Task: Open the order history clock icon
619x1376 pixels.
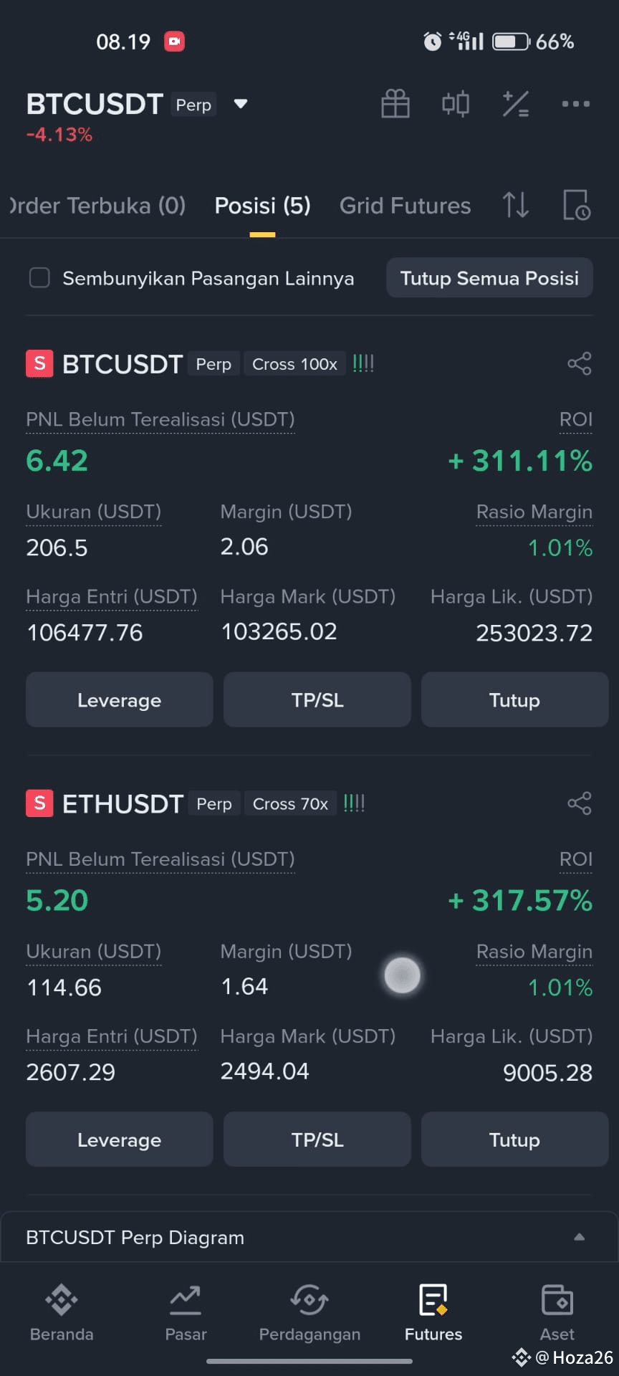Action: pyautogui.click(x=577, y=205)
